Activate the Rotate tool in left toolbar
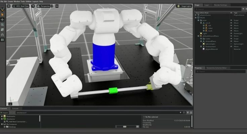Image resolution: width=247 pixels, height=134 pixels. point(2,24)
